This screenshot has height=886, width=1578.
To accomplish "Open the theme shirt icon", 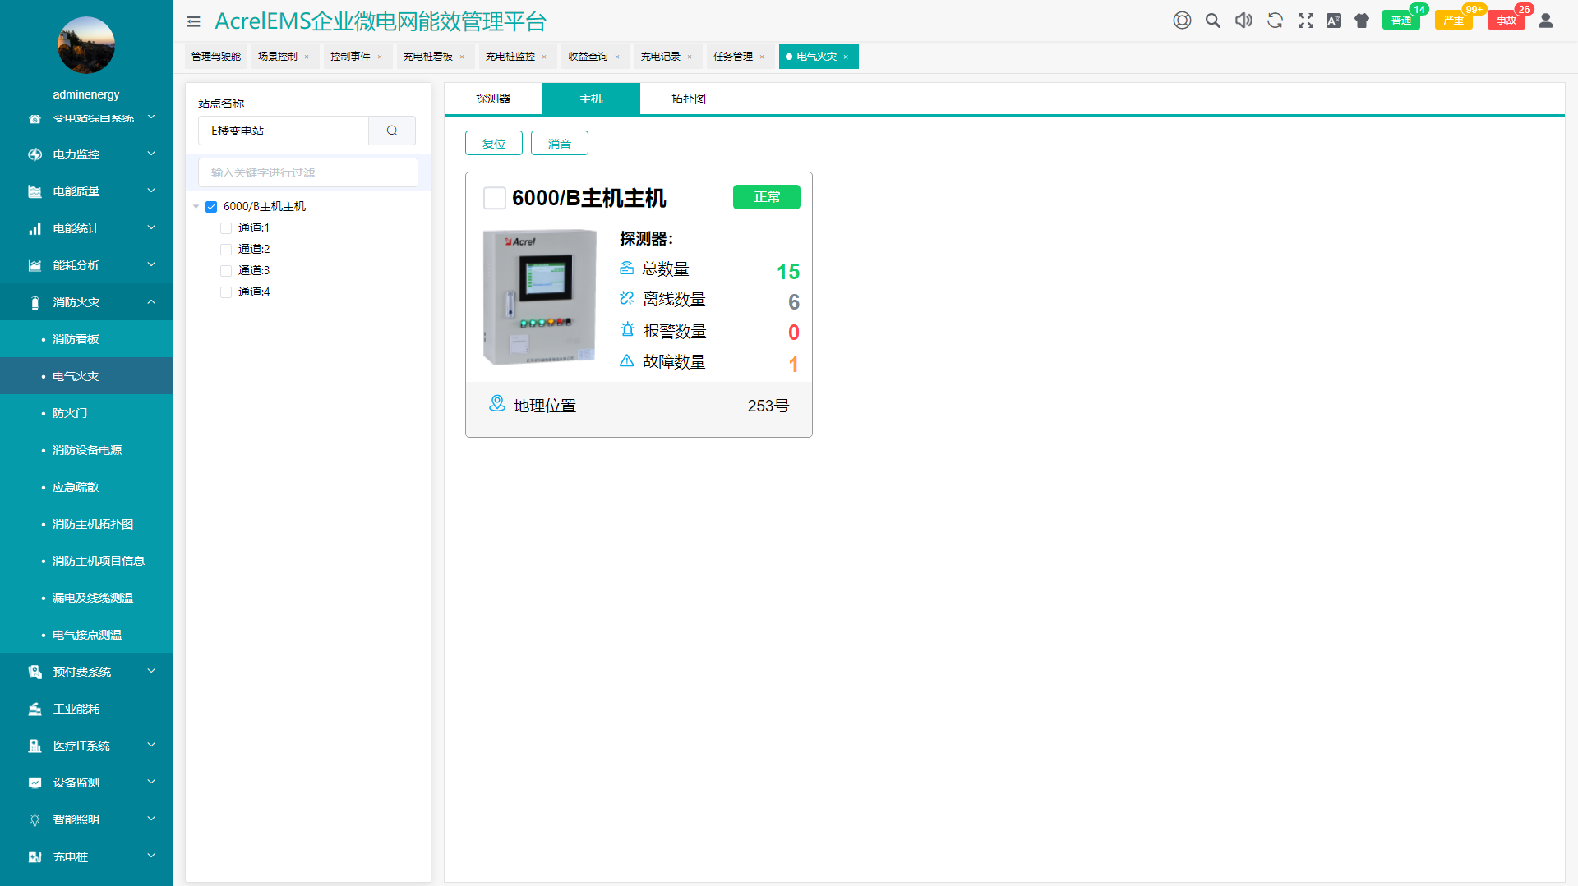I will click(1362, 21).
